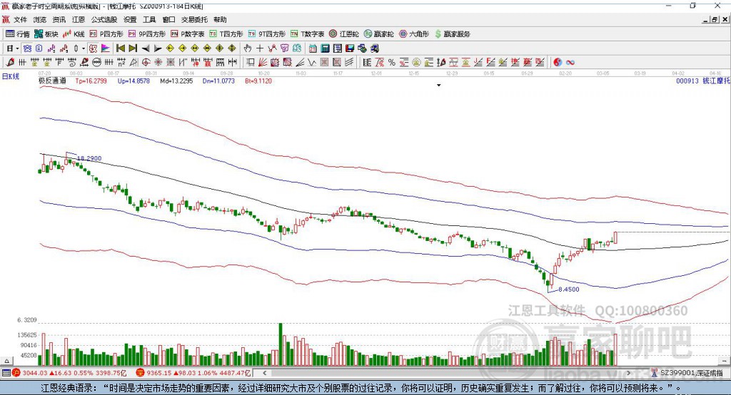Click the yin-yang taiji icon
The width and height of the screenshot is (731, 395).
(x=558, y=63)
